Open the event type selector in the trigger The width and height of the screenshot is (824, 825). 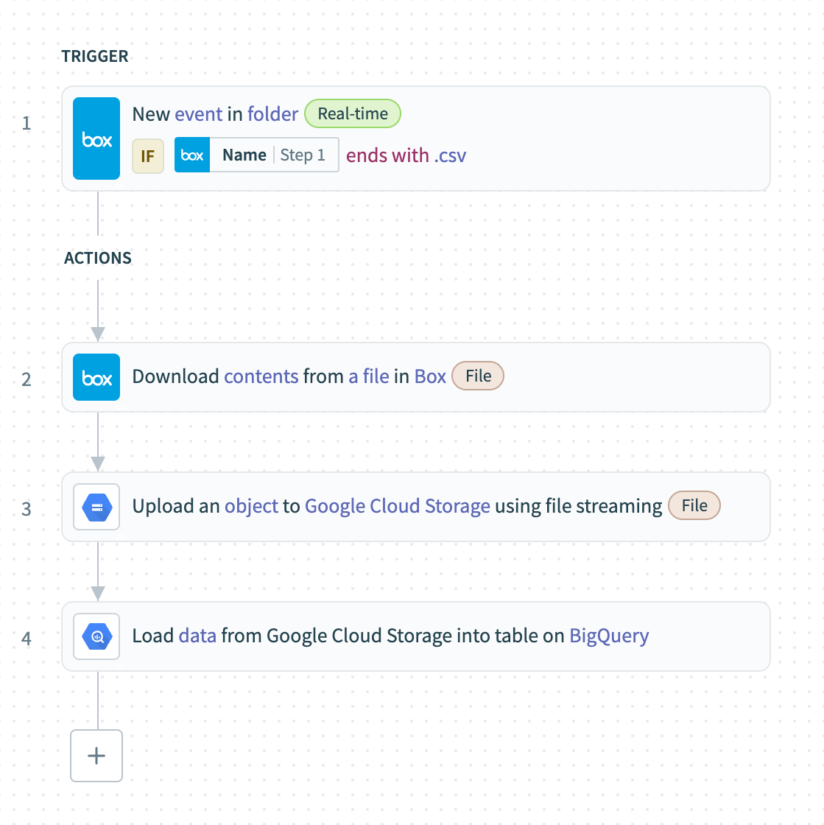pos(199,114)
